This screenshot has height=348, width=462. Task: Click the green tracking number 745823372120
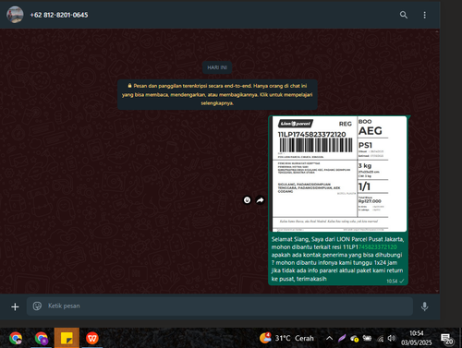point(378,247)
